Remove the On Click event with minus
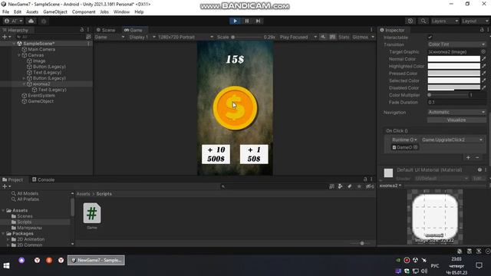 pos(477,157)
